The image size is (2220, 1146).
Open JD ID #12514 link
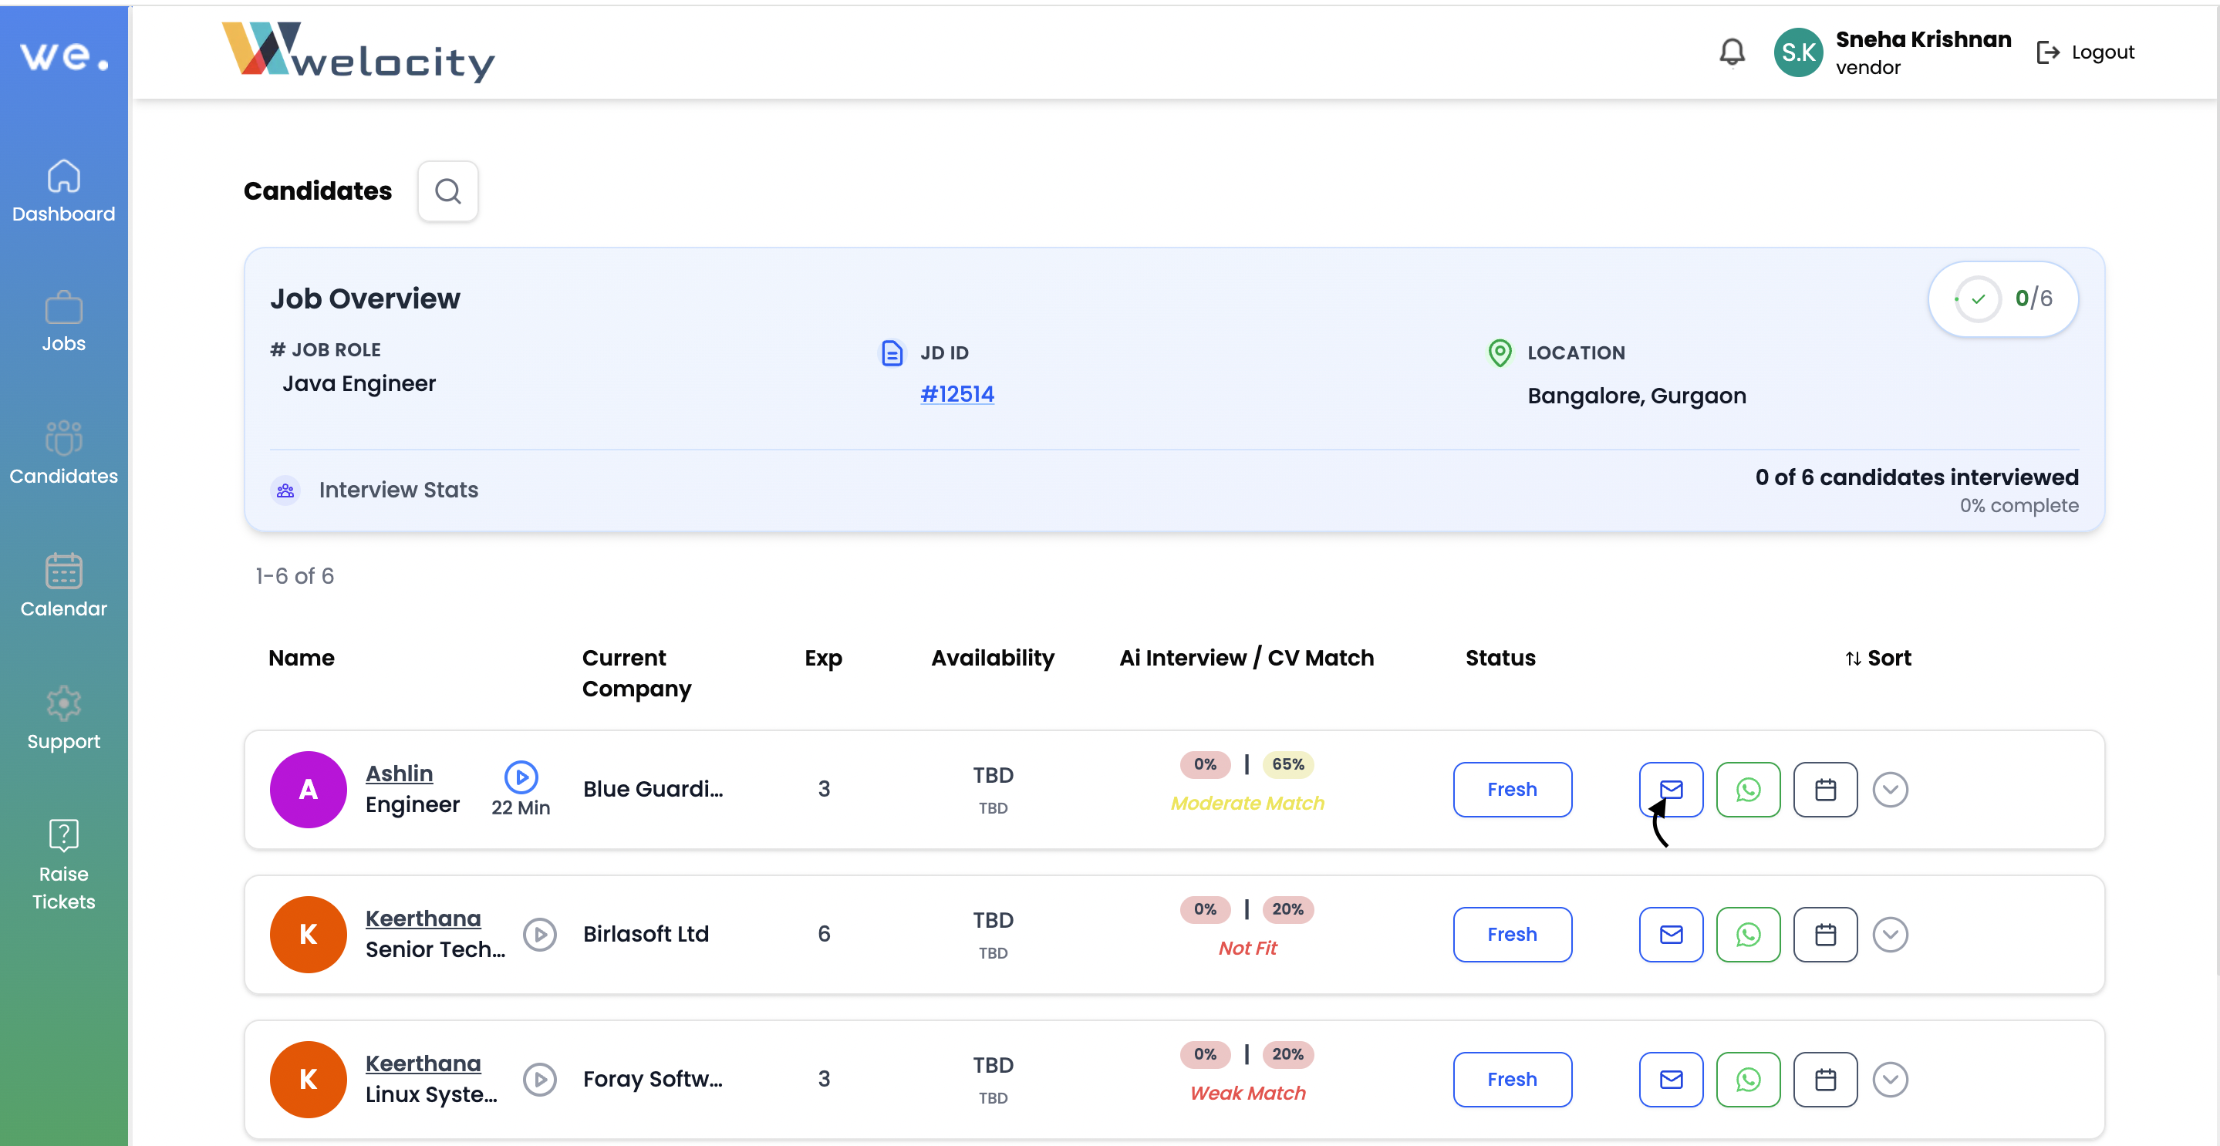pyautogui.click(x=956, y=394)
